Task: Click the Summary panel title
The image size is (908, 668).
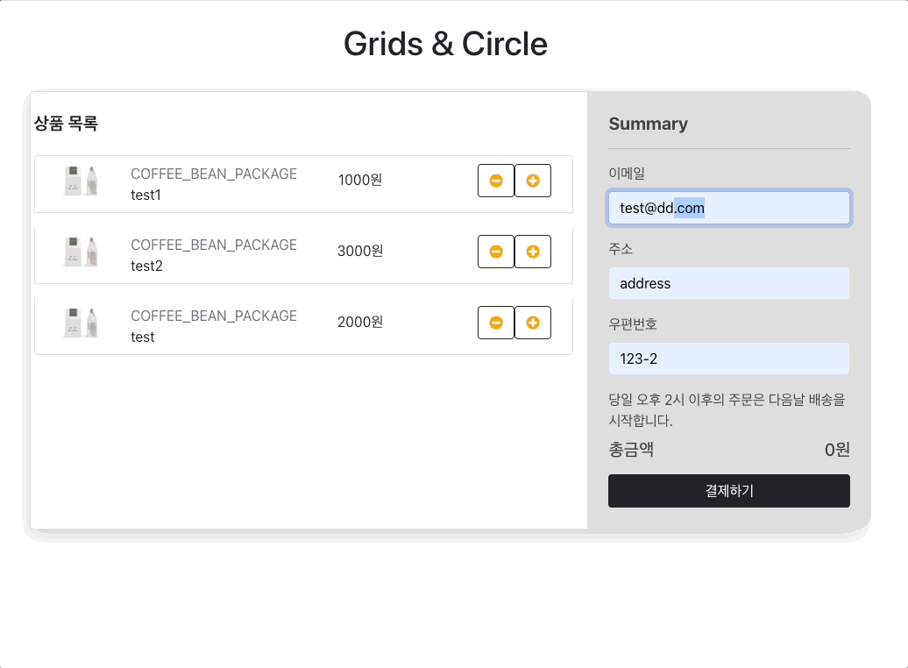Action: point(649,124)
